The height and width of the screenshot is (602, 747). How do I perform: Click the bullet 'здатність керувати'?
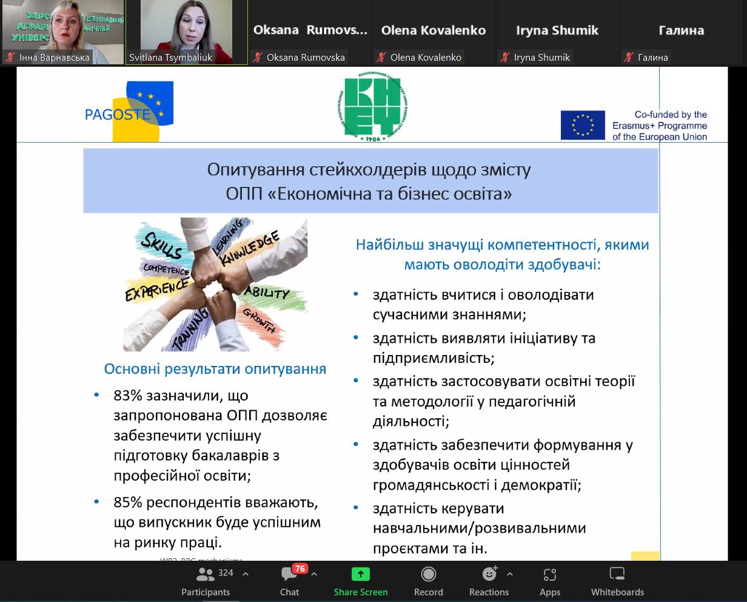[479, 528]
